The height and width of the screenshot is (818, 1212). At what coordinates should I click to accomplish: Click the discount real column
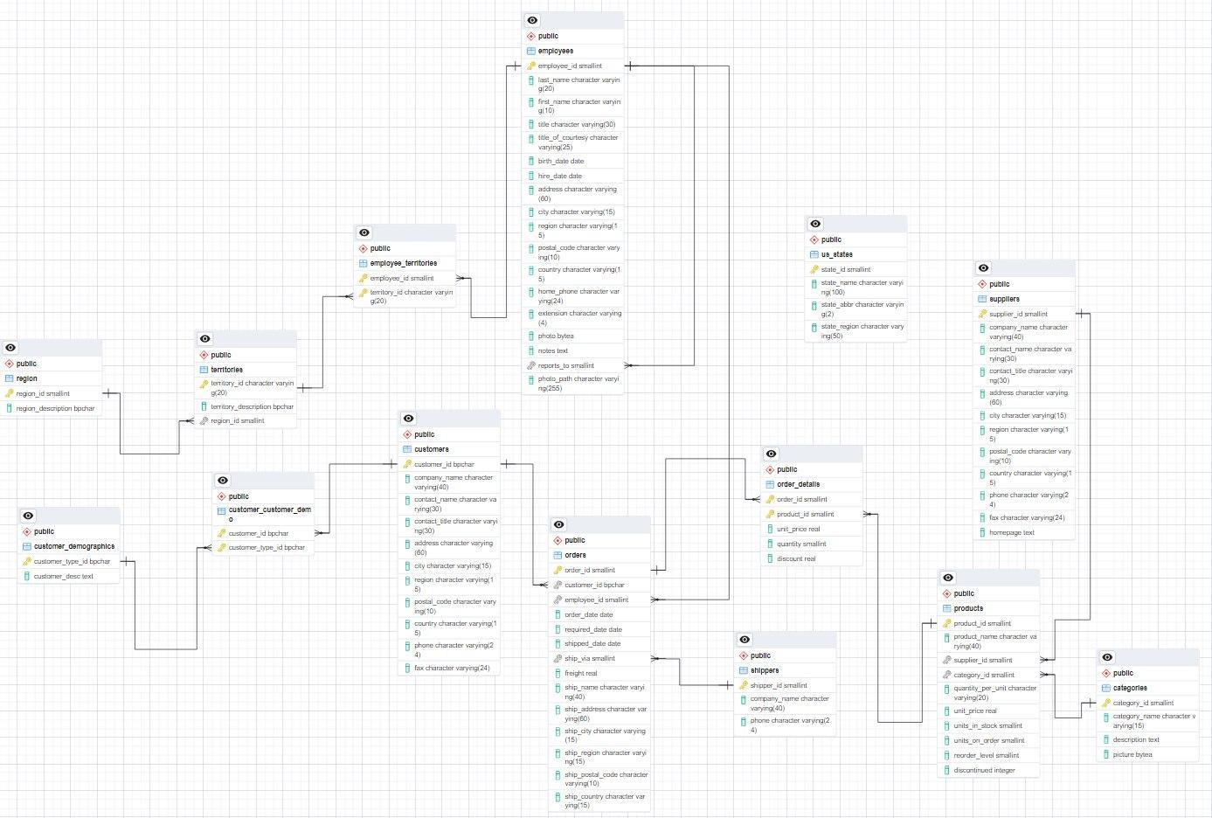[x=812, y=558]
